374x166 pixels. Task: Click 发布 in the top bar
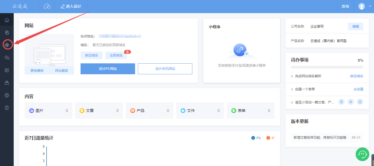click(345, 6)
